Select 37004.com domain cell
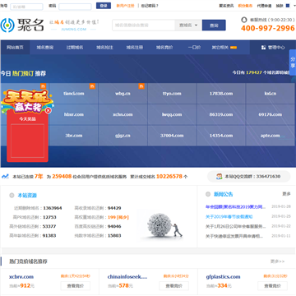This screenshot has height=296, width=296. tap(172, 136)
